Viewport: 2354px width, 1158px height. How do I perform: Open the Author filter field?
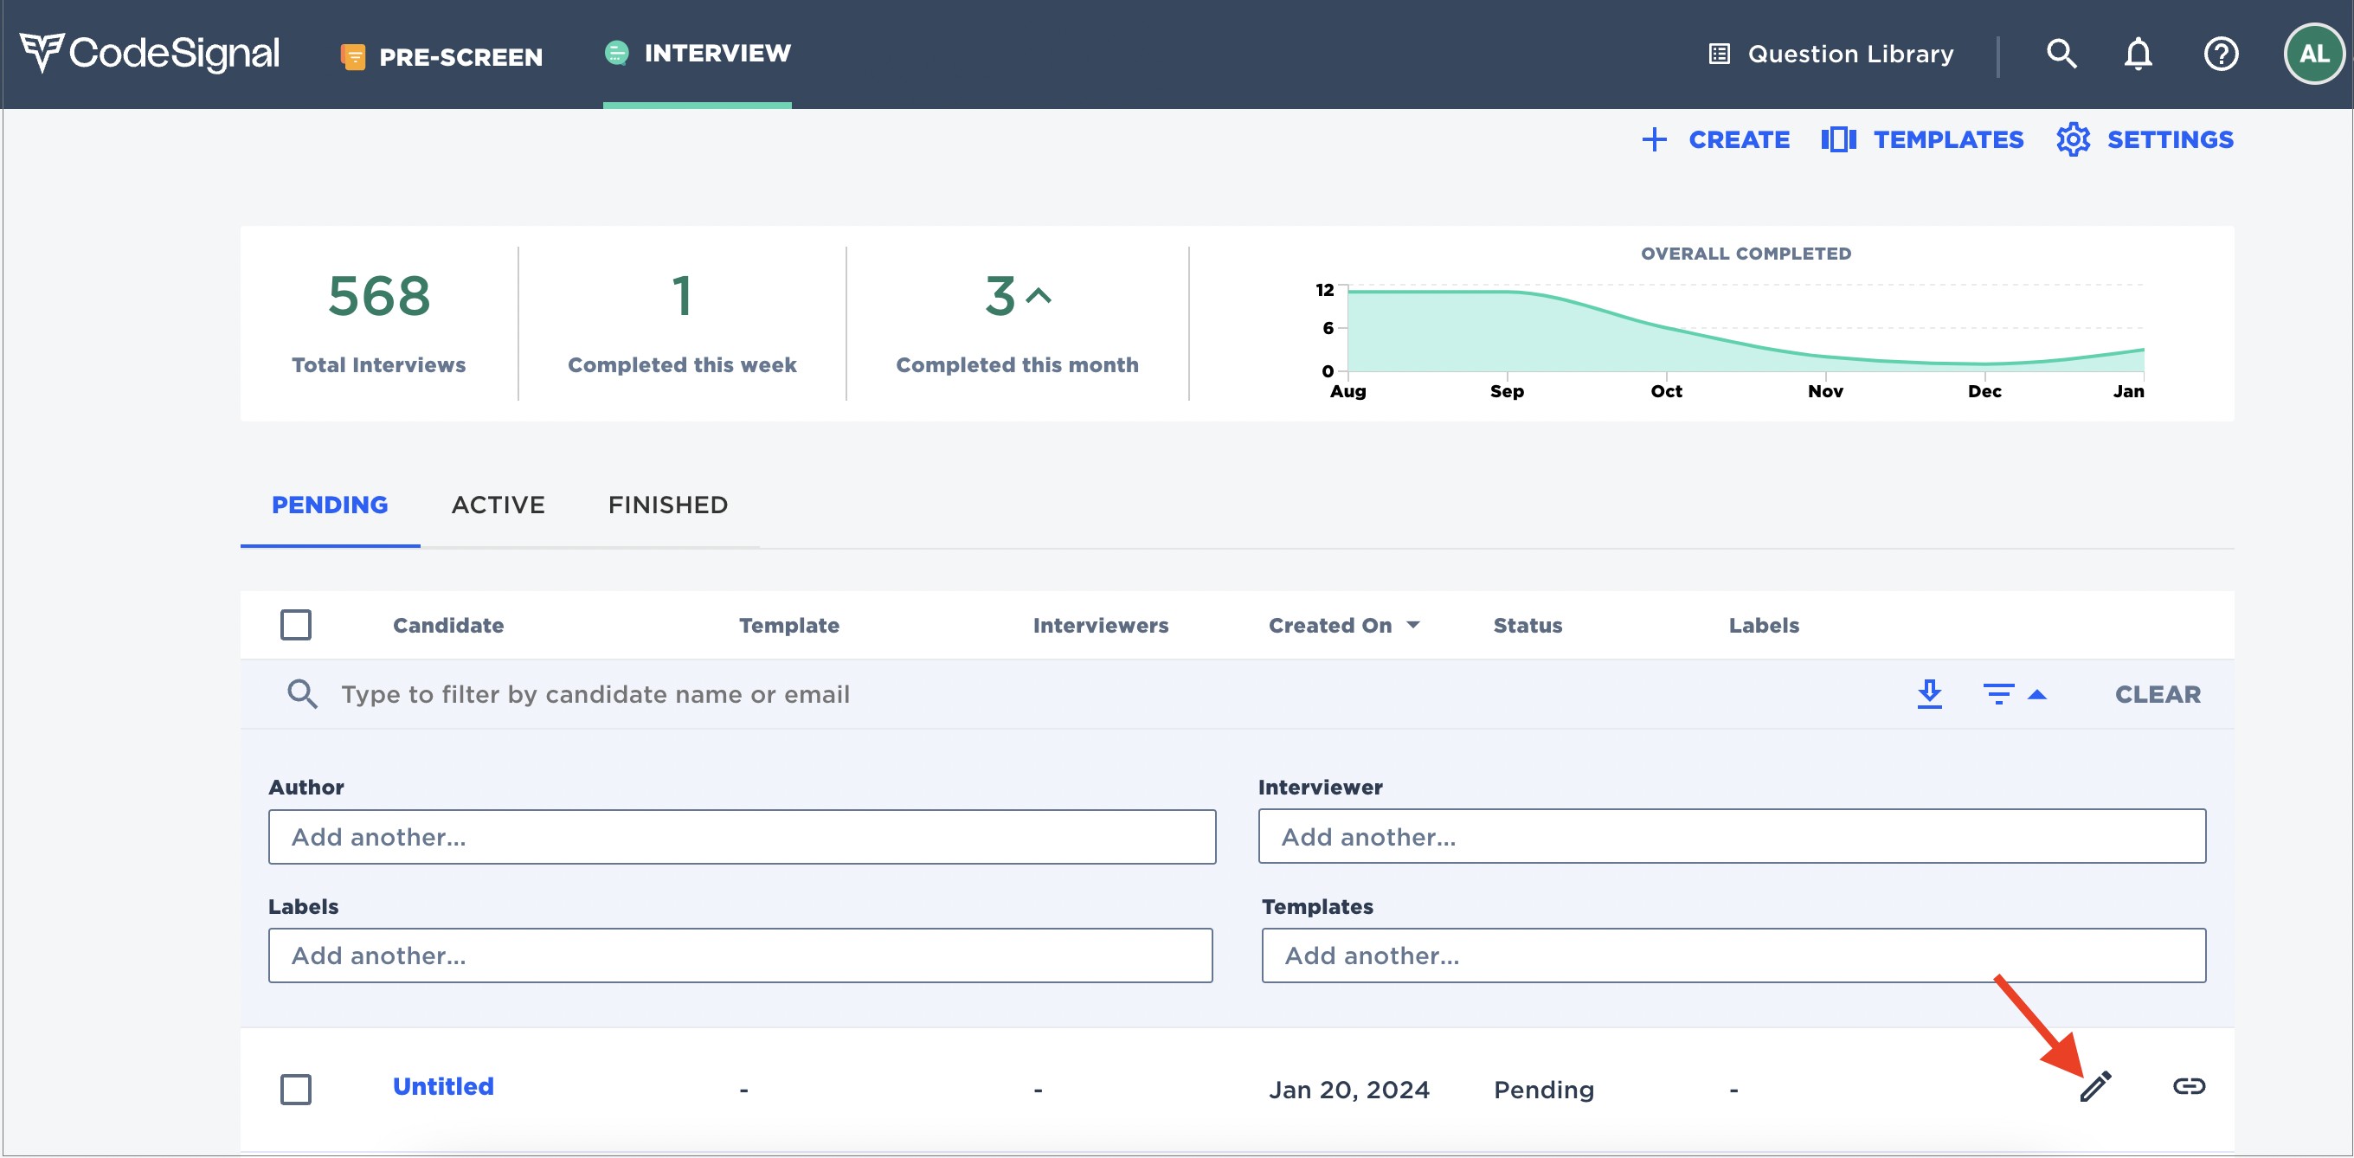(x=741, y=837)
